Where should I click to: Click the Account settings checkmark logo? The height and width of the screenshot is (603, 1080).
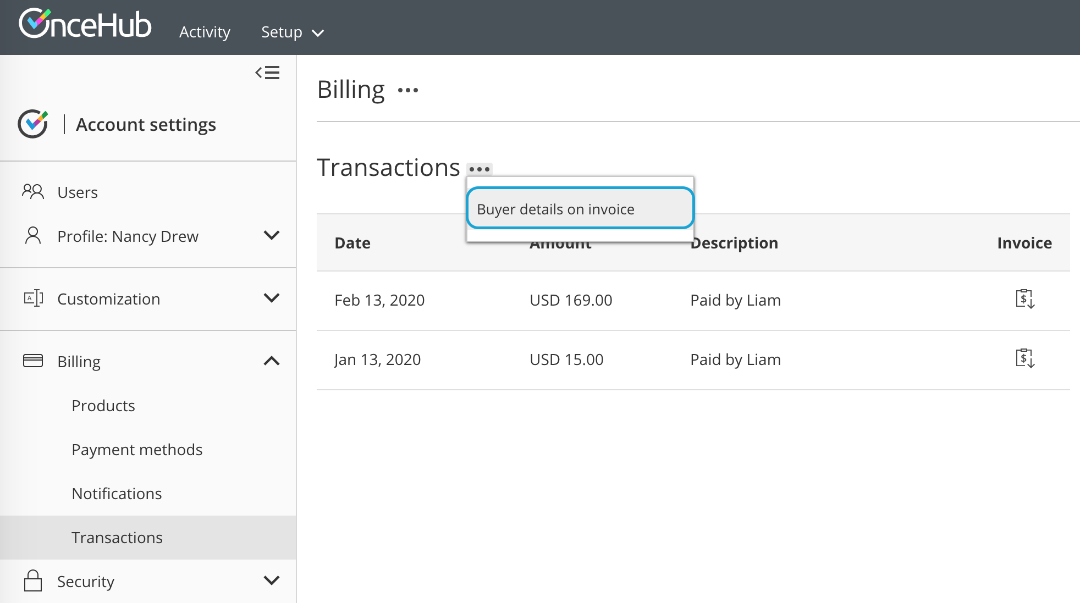tap(33, 124)
